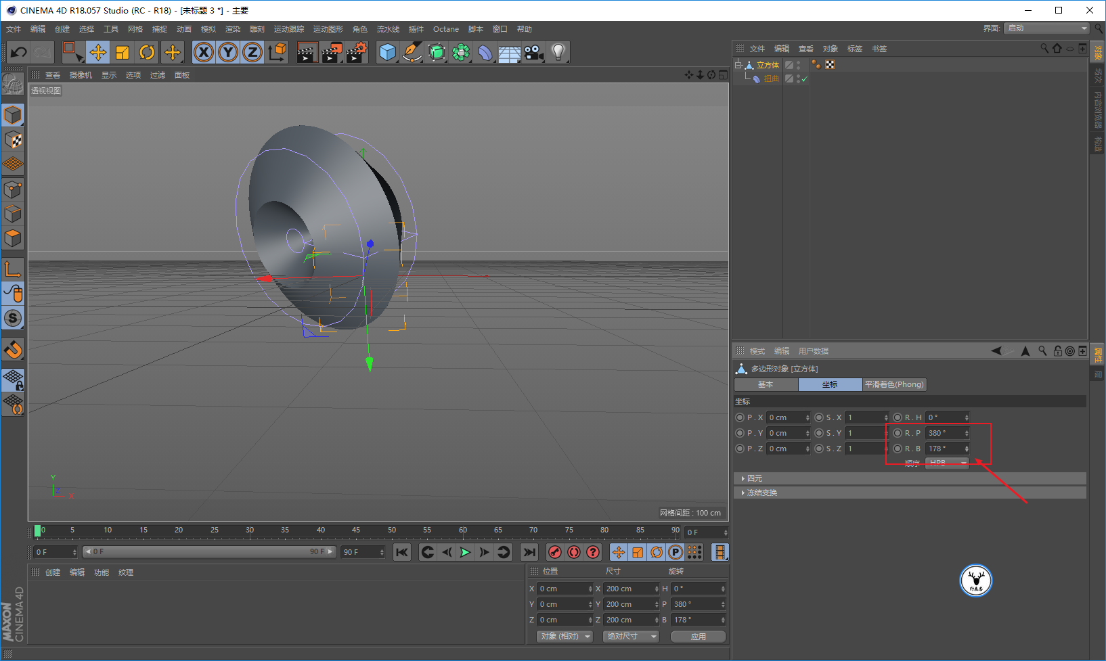Viewport: 1106px width, 661px height.
Task: Open Edit Render Settings gear clapperboard icon
Action: [356, 52]
